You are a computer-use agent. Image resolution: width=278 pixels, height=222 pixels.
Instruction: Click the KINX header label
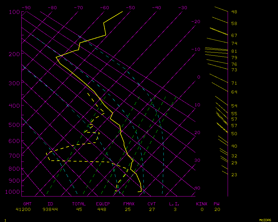[202, 204]
